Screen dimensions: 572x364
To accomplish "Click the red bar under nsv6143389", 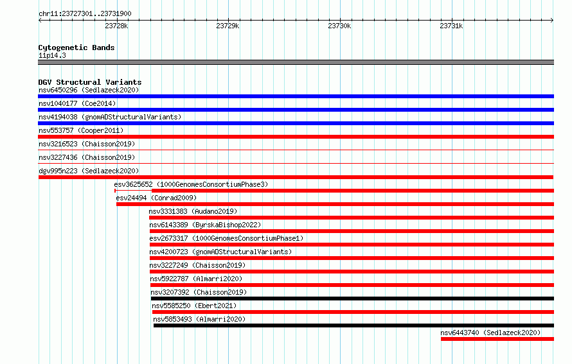I will [x=352, y=231].
